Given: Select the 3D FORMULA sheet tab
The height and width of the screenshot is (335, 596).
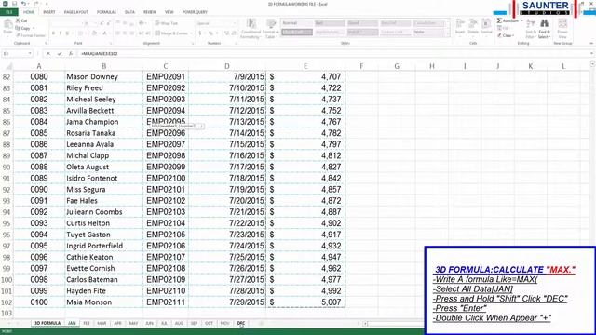Looking at the screenshot, I should coord(47,323).
